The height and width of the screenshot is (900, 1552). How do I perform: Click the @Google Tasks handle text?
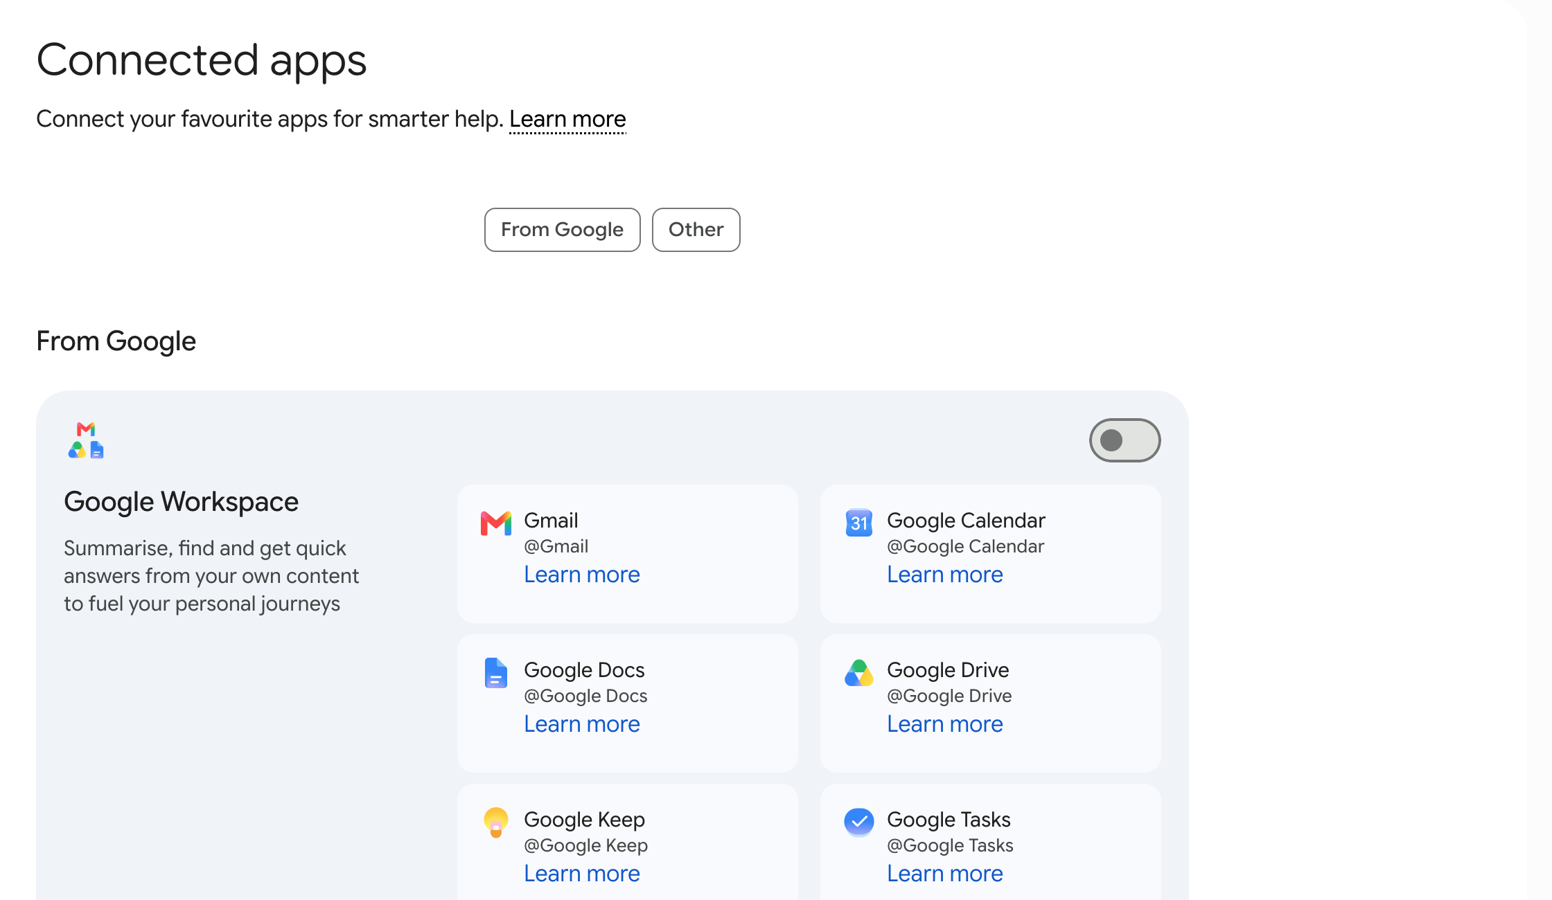click(950, 845)
